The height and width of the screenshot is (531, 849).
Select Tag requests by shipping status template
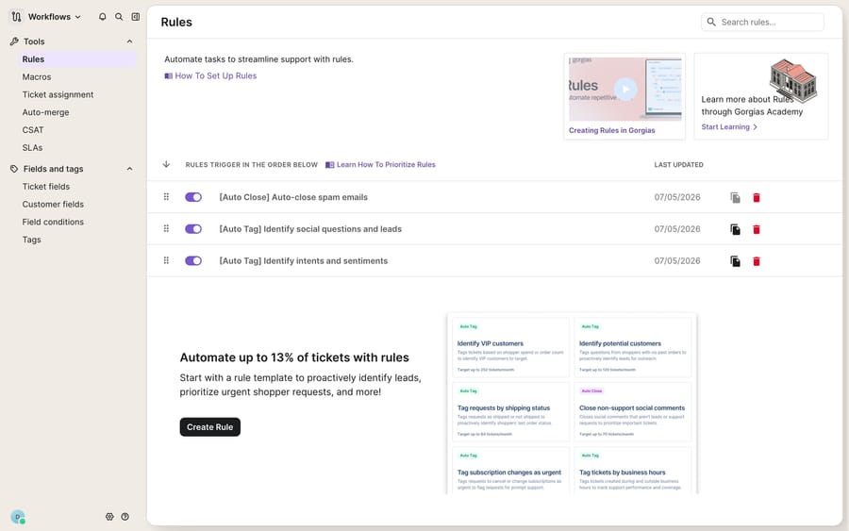point(510,412)
